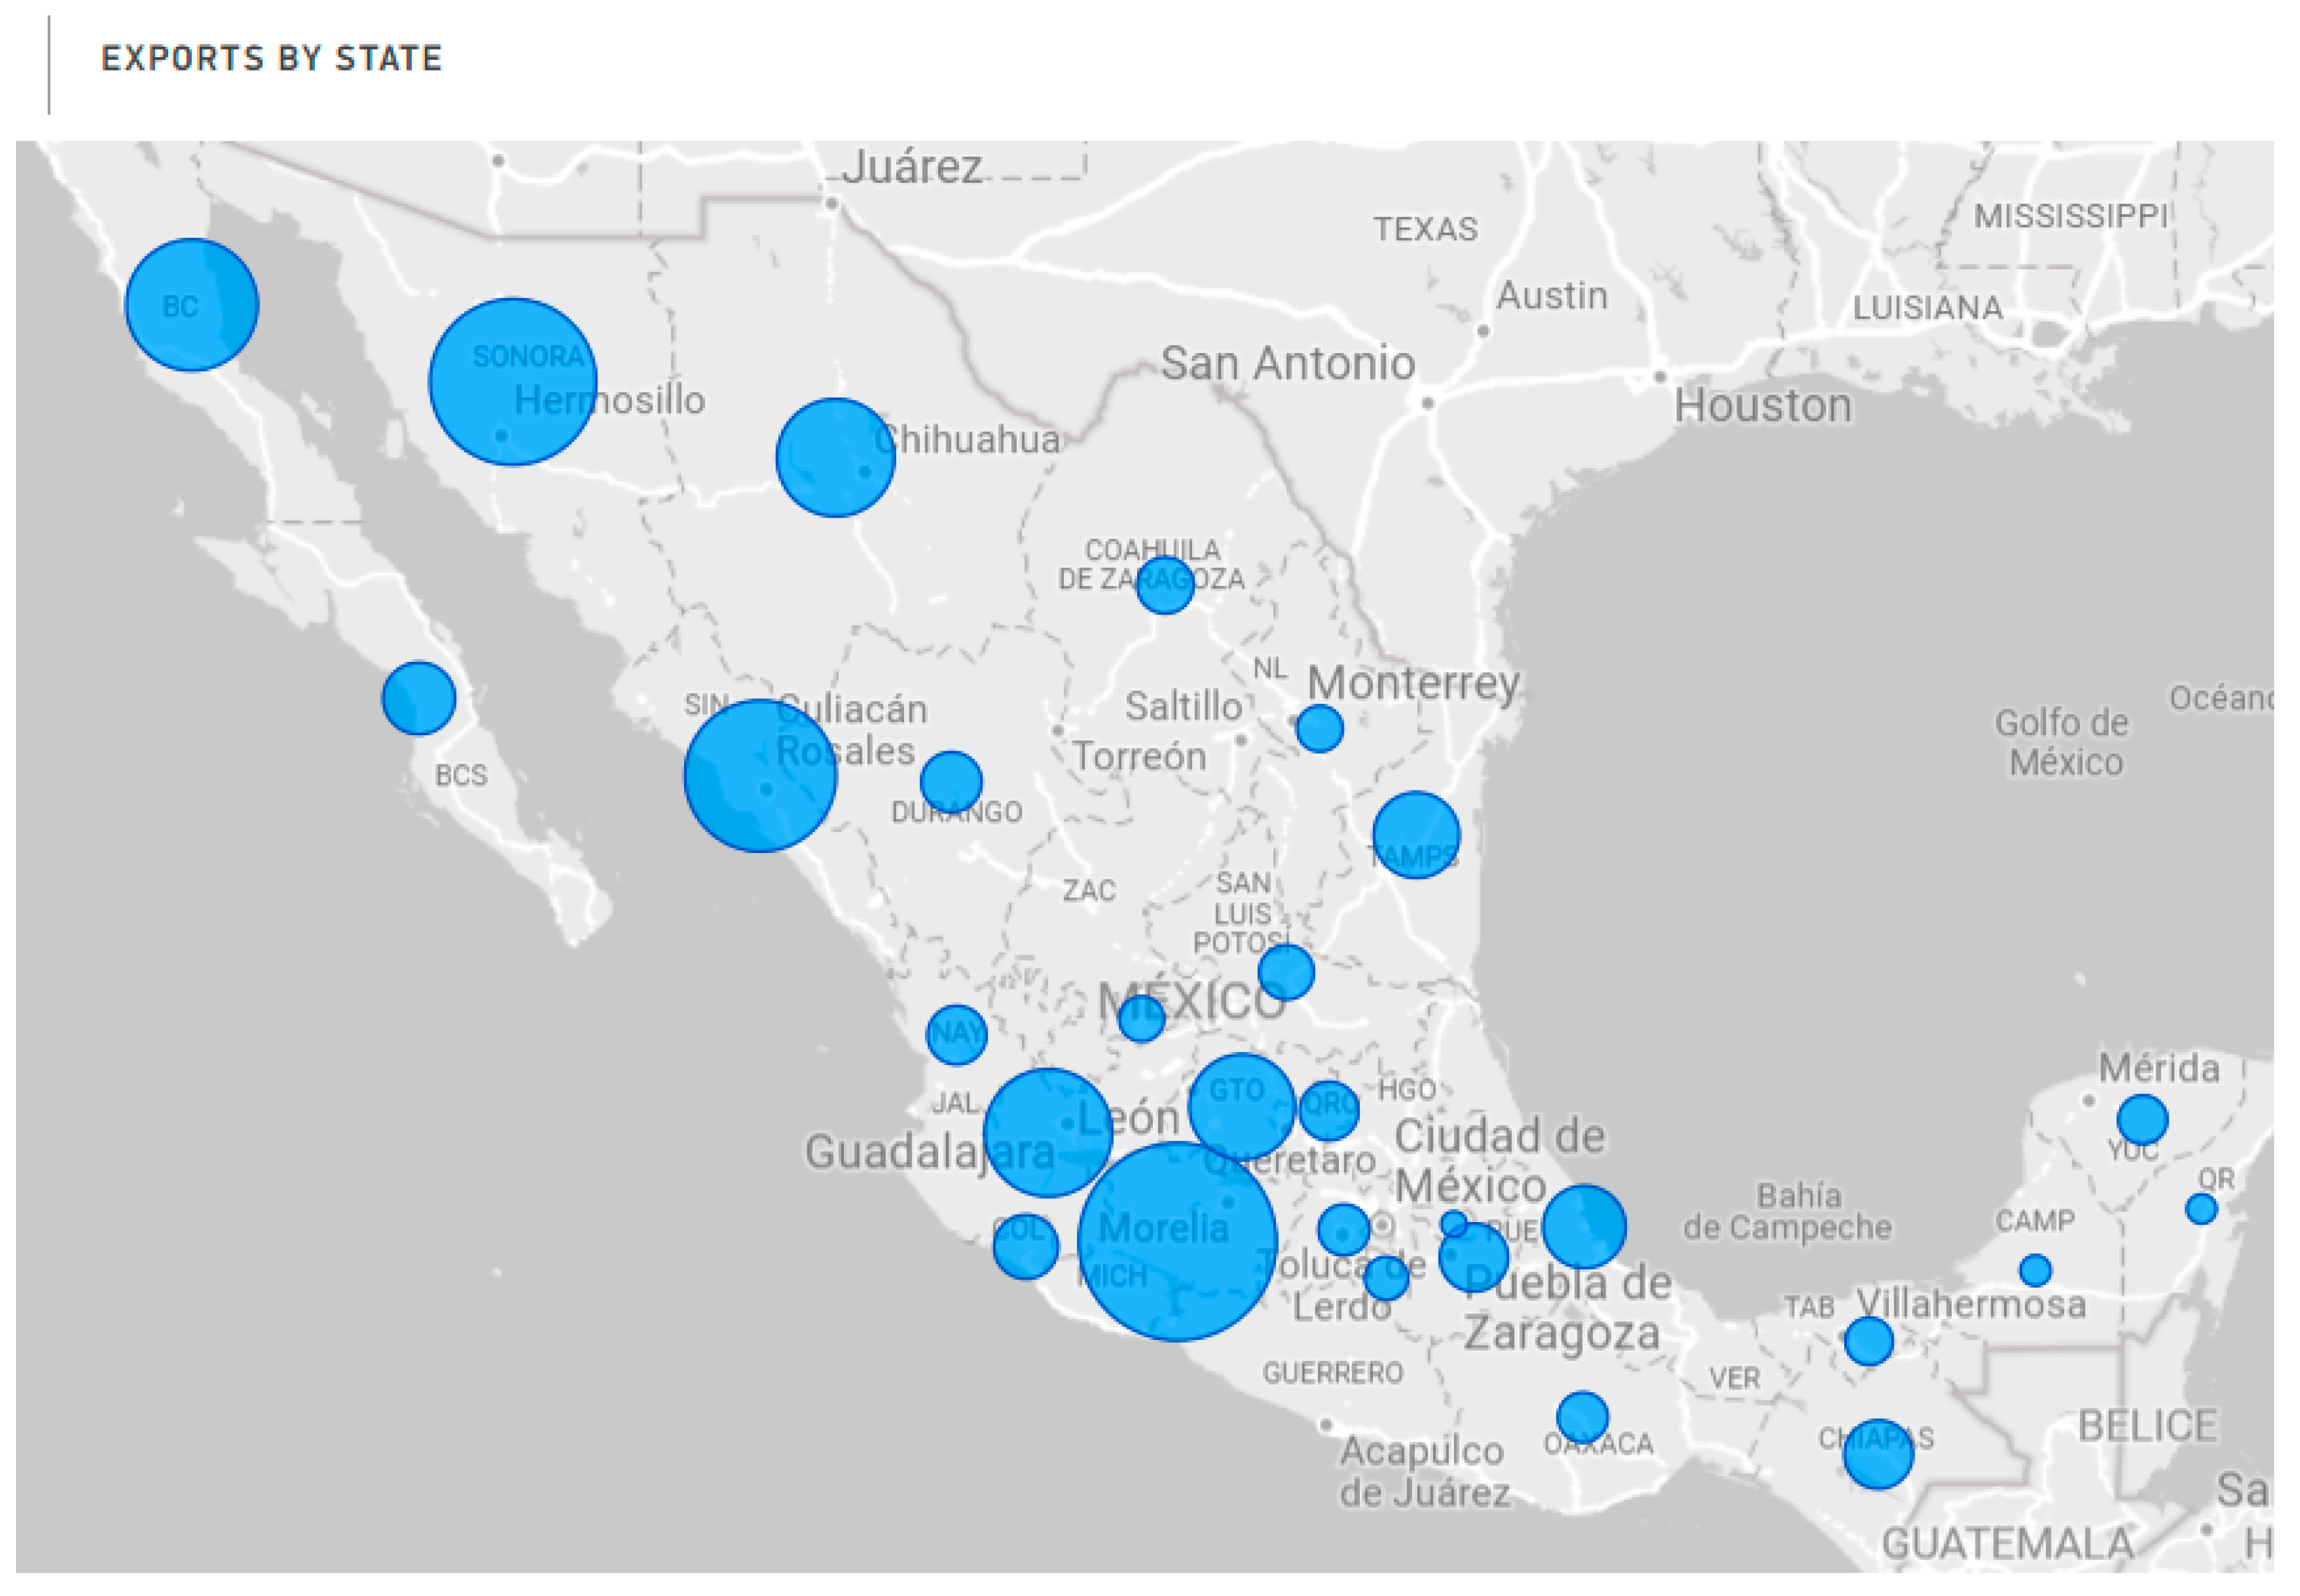Click the bubble near Monterrey

click(x=1319, y=728)
